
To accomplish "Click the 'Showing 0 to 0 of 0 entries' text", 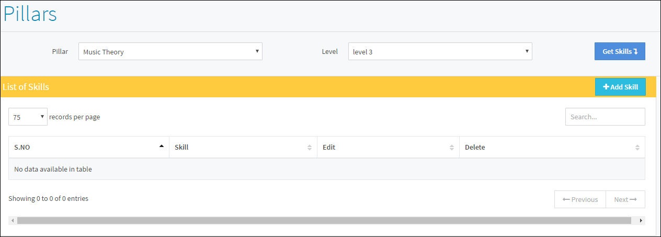I will tap(48, 198).
